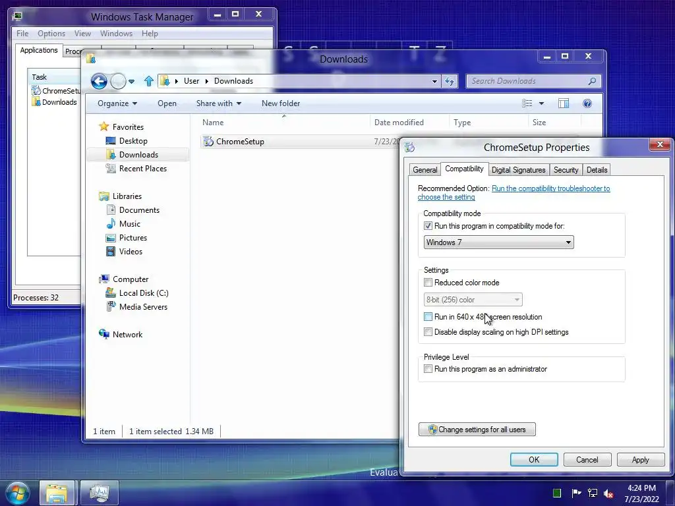Open the clock showing 4:24 PM

[x=641, y=488]
